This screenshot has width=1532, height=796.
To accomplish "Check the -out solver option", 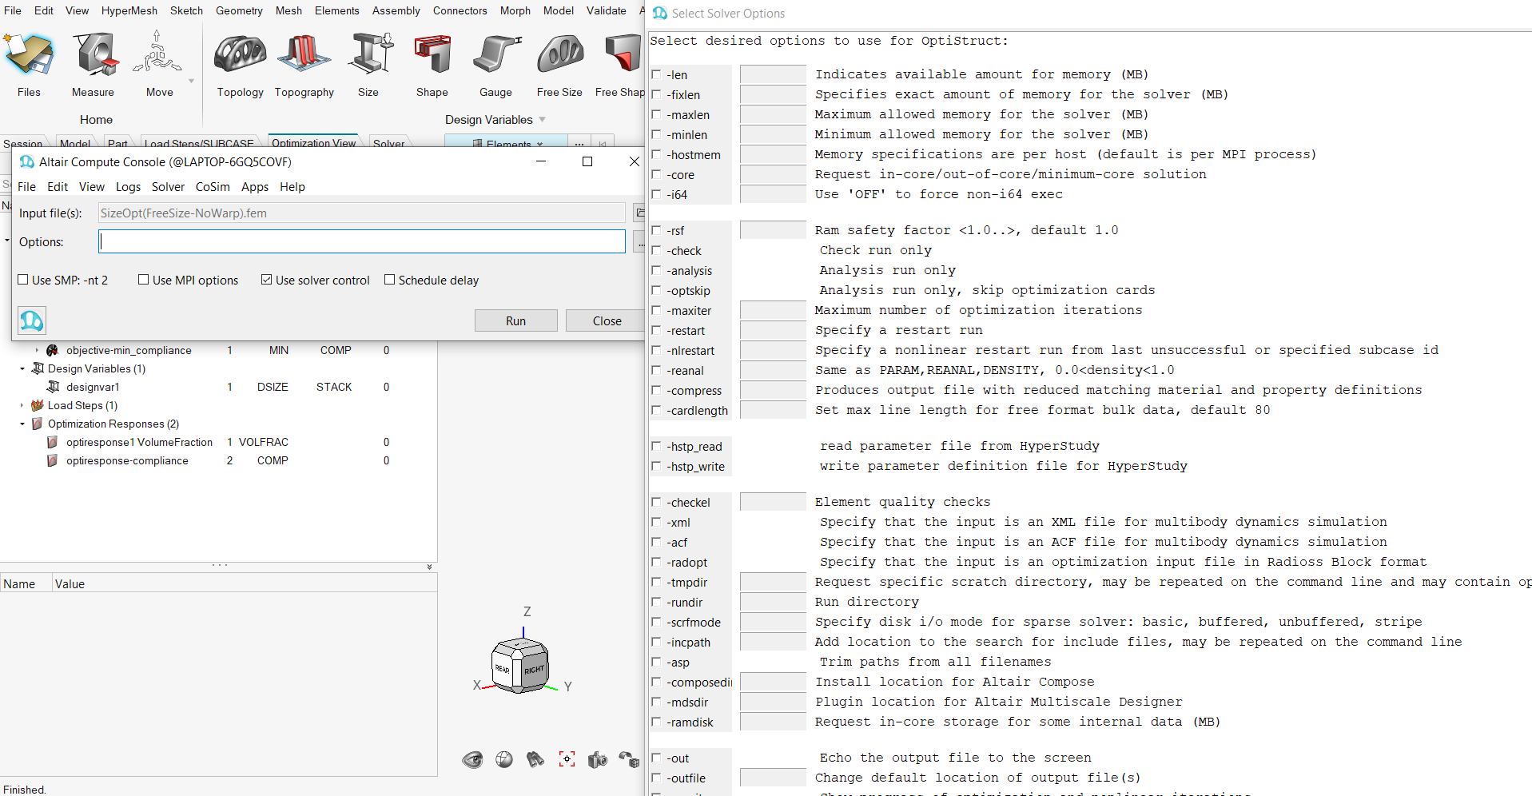I will [656, 758].
